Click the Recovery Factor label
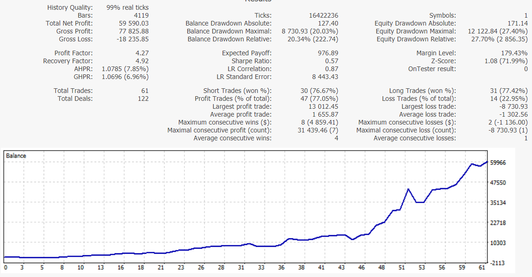This screenshot has width=532, height=277. click(x=68, y=61)
